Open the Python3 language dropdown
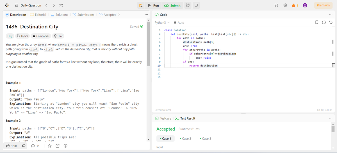The width and height of the screenshot is (337, 153). point(162,22)
